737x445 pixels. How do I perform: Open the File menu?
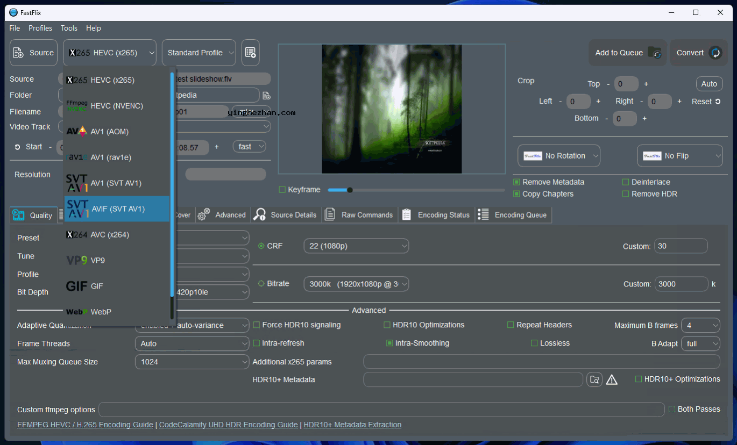pos(15,28)
